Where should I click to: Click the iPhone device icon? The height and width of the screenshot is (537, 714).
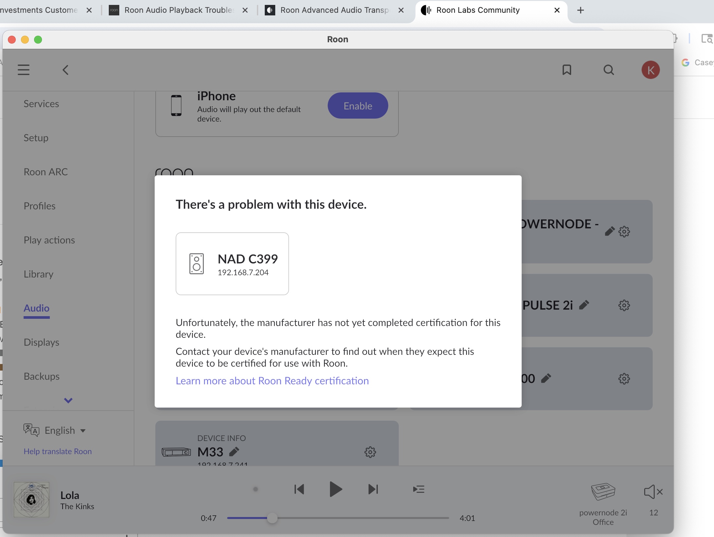pos(176,105)
